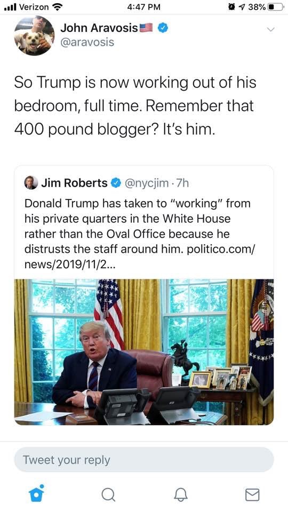
Task: Expand tweet options chevron at top right
Action: [x=271, y=29]
